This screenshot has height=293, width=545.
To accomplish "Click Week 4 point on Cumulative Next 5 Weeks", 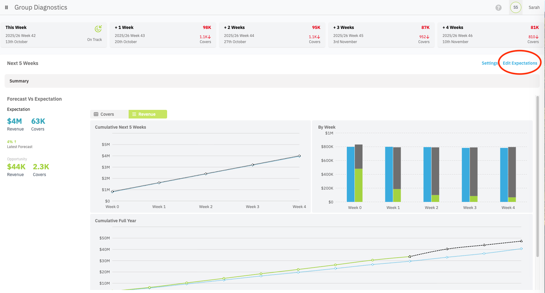I will click(299, 156).
